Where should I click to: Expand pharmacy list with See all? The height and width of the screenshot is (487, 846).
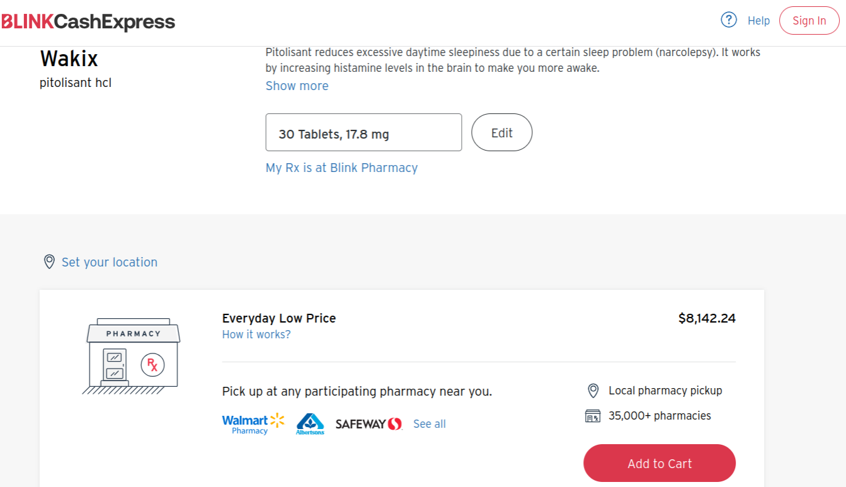pos(429,424)
